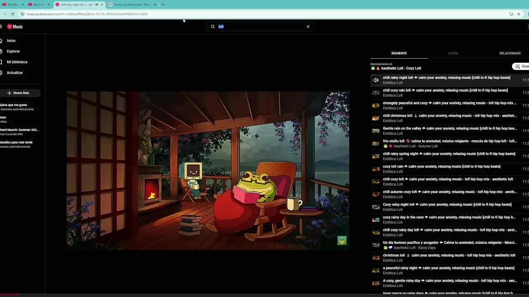Click the speaker icon on now-playing track

coord(376,80)
